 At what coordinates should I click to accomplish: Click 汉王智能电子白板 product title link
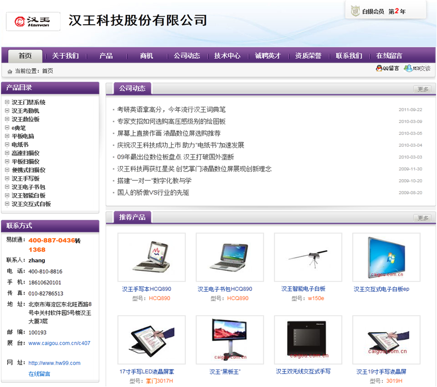[303, 289]
